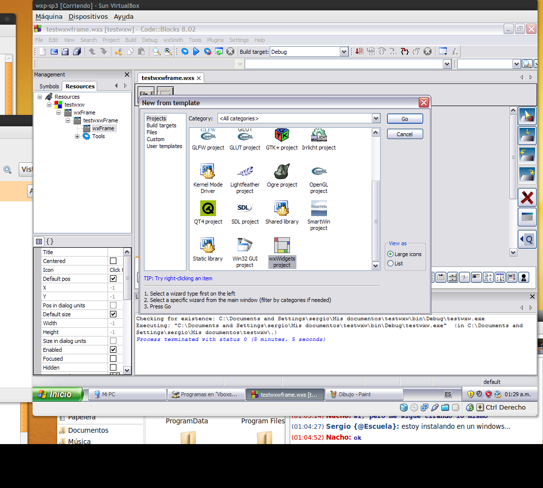Switch to Dibujo - Paint in the taskbar

(363, 394)
